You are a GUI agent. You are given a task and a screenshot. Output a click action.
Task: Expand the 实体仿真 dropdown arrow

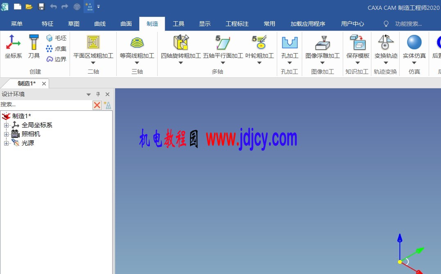[x=414, y=63]
